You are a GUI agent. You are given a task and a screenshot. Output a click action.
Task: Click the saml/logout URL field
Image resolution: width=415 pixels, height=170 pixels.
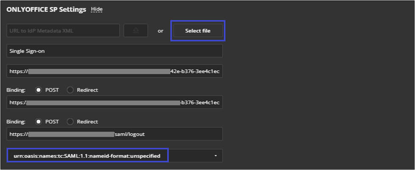[x=114, y=134]
